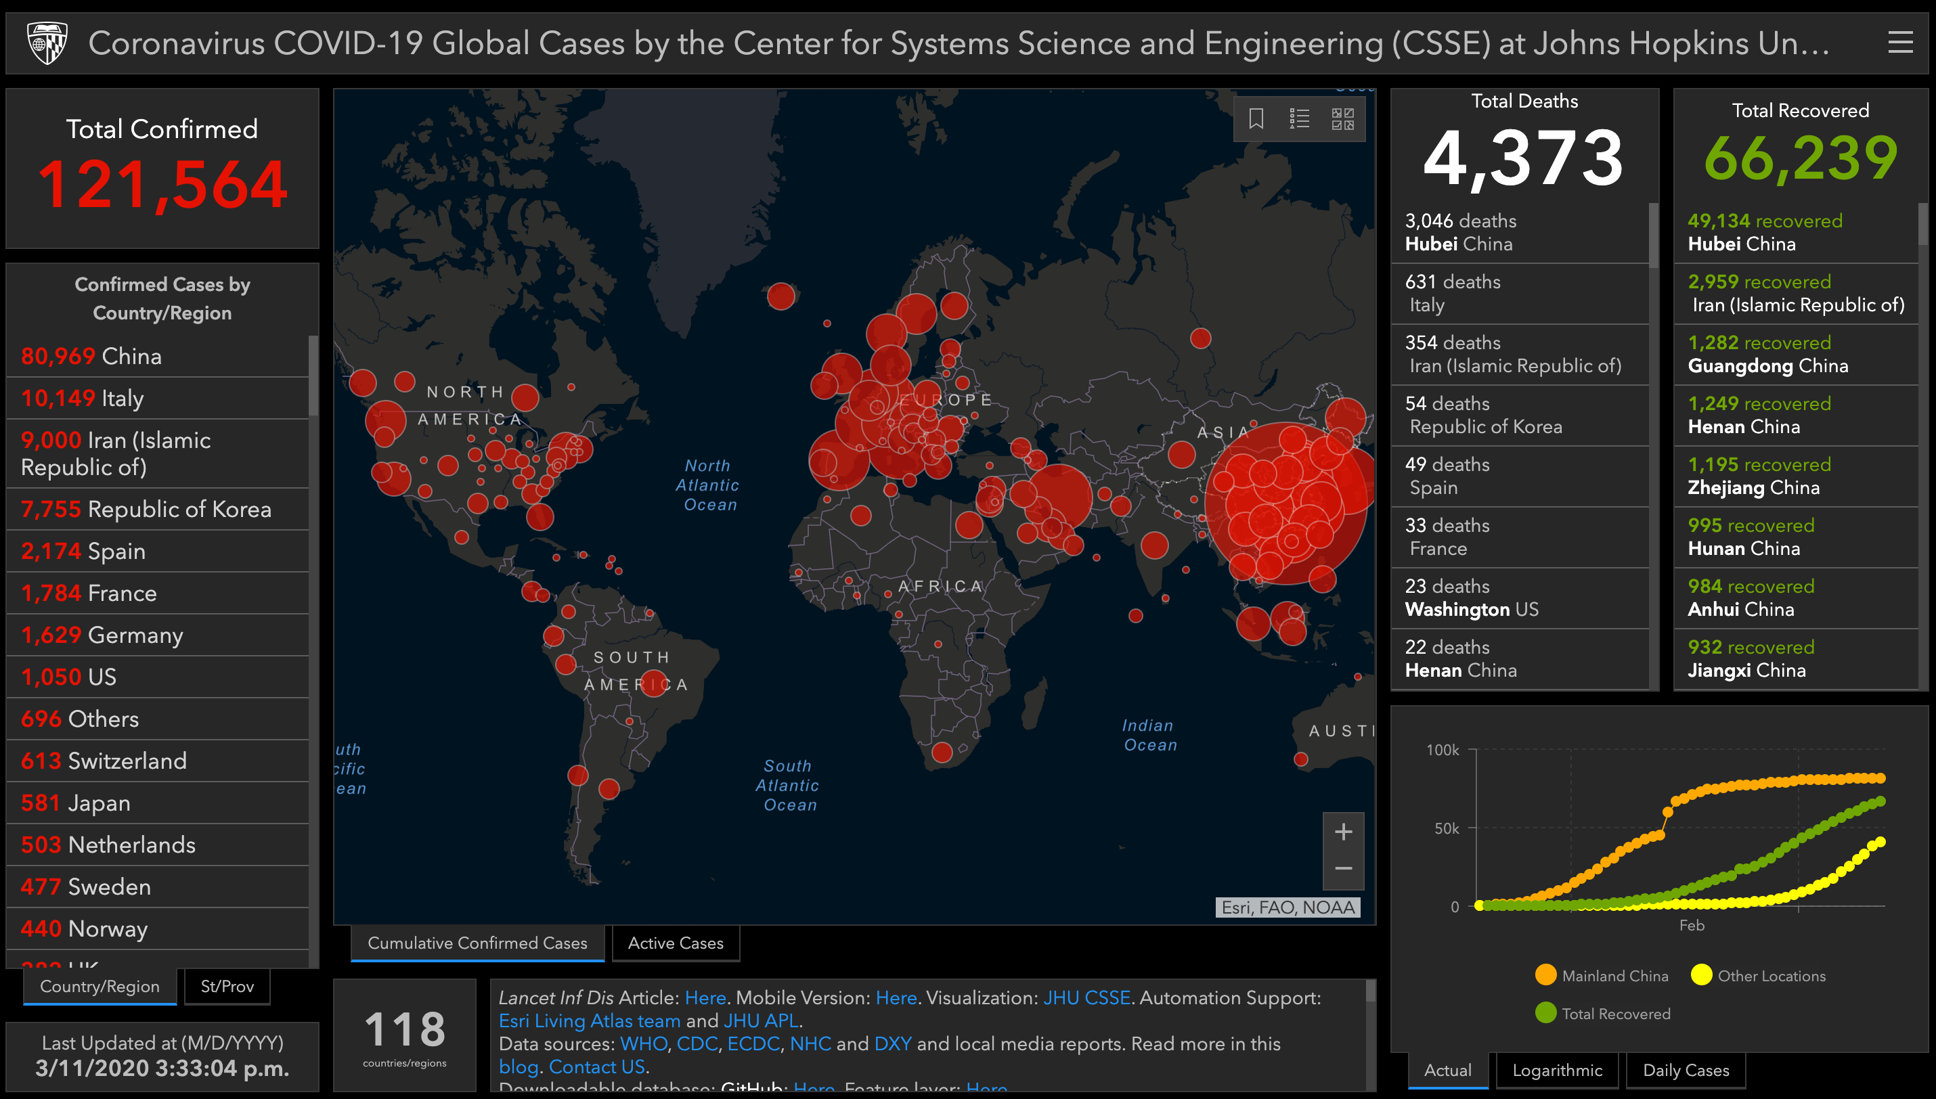Open the basemap gallery grid icon

point(1342,118)
